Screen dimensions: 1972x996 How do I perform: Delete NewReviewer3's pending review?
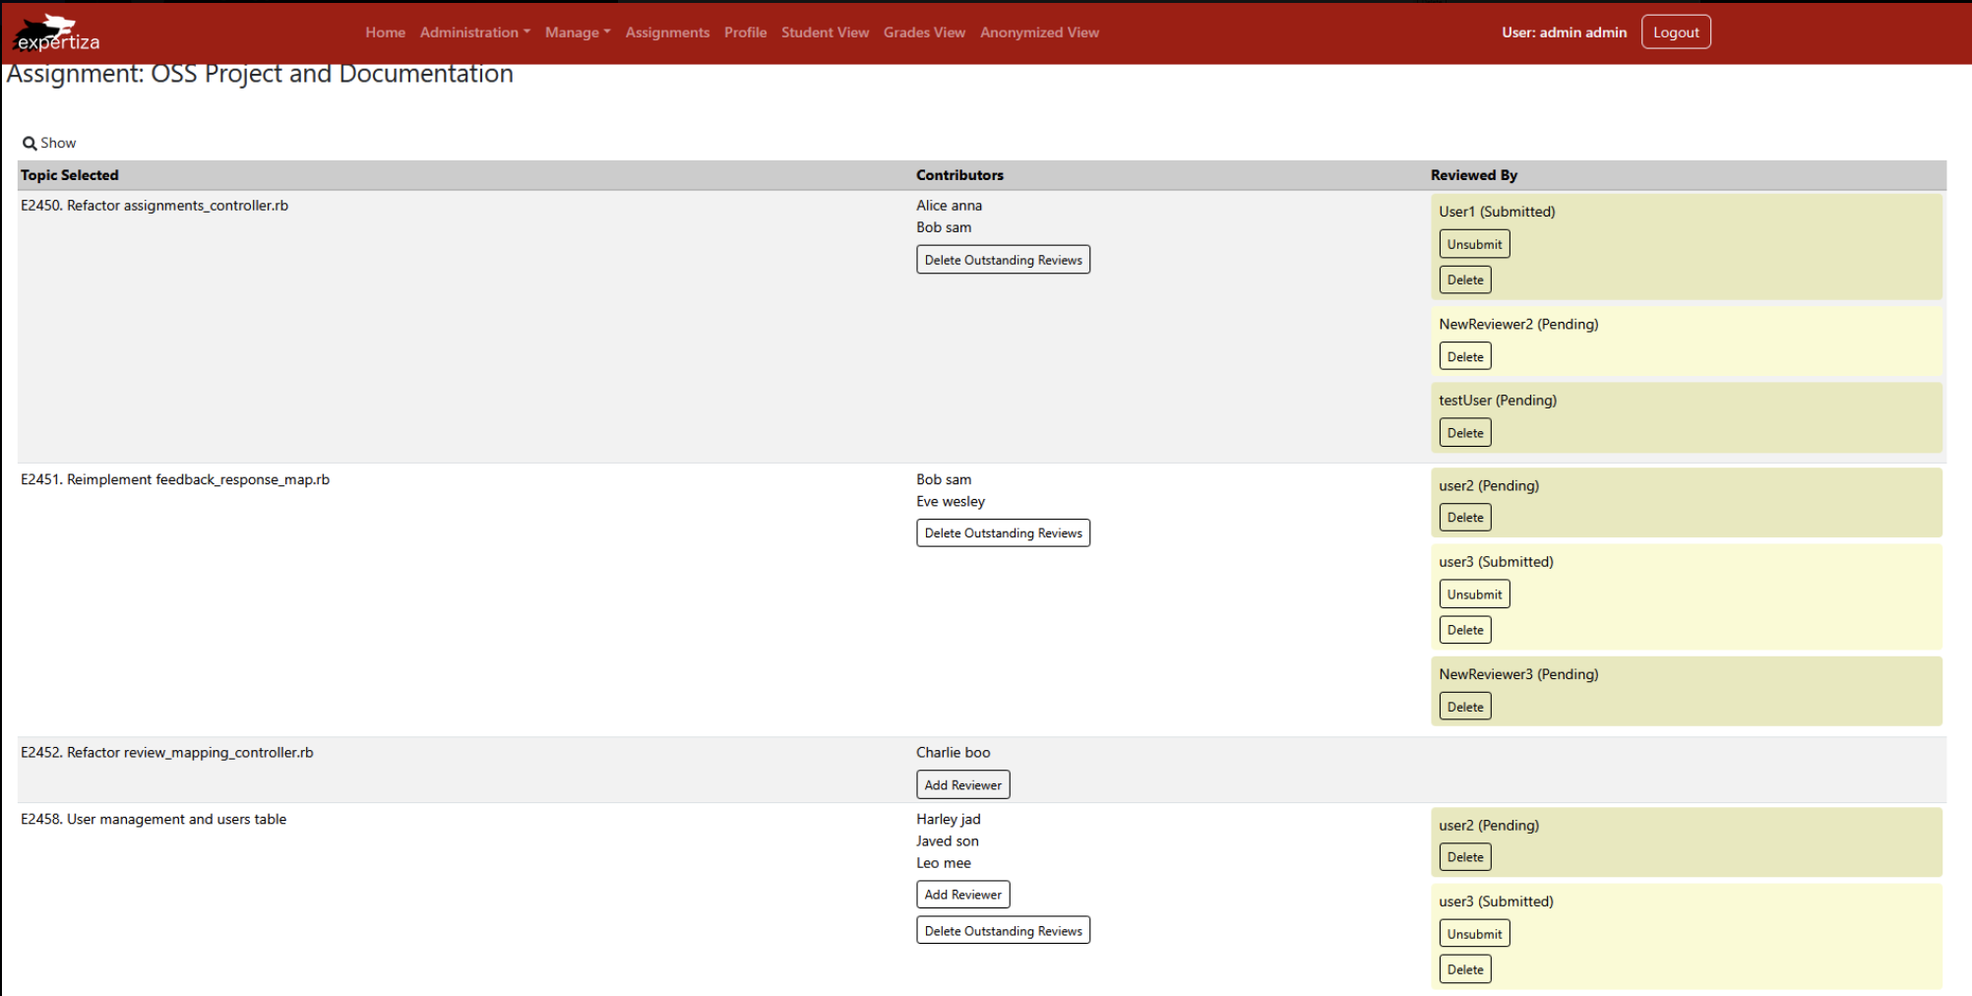pos(1464,707)
